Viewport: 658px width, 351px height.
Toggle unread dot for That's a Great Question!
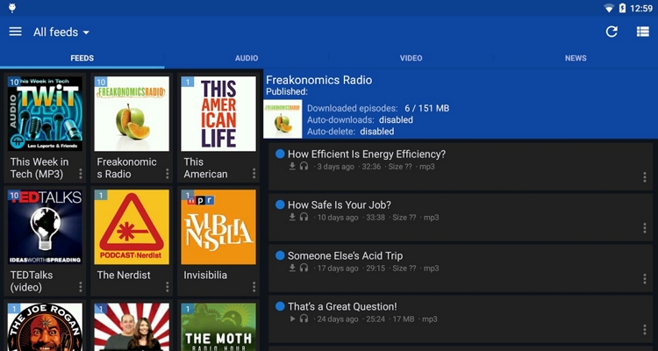click(x=280, y=306)
